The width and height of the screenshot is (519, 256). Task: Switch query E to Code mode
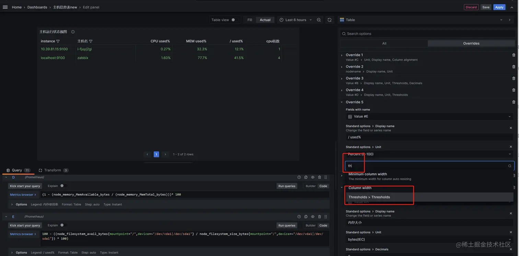(x=323, y=225)
